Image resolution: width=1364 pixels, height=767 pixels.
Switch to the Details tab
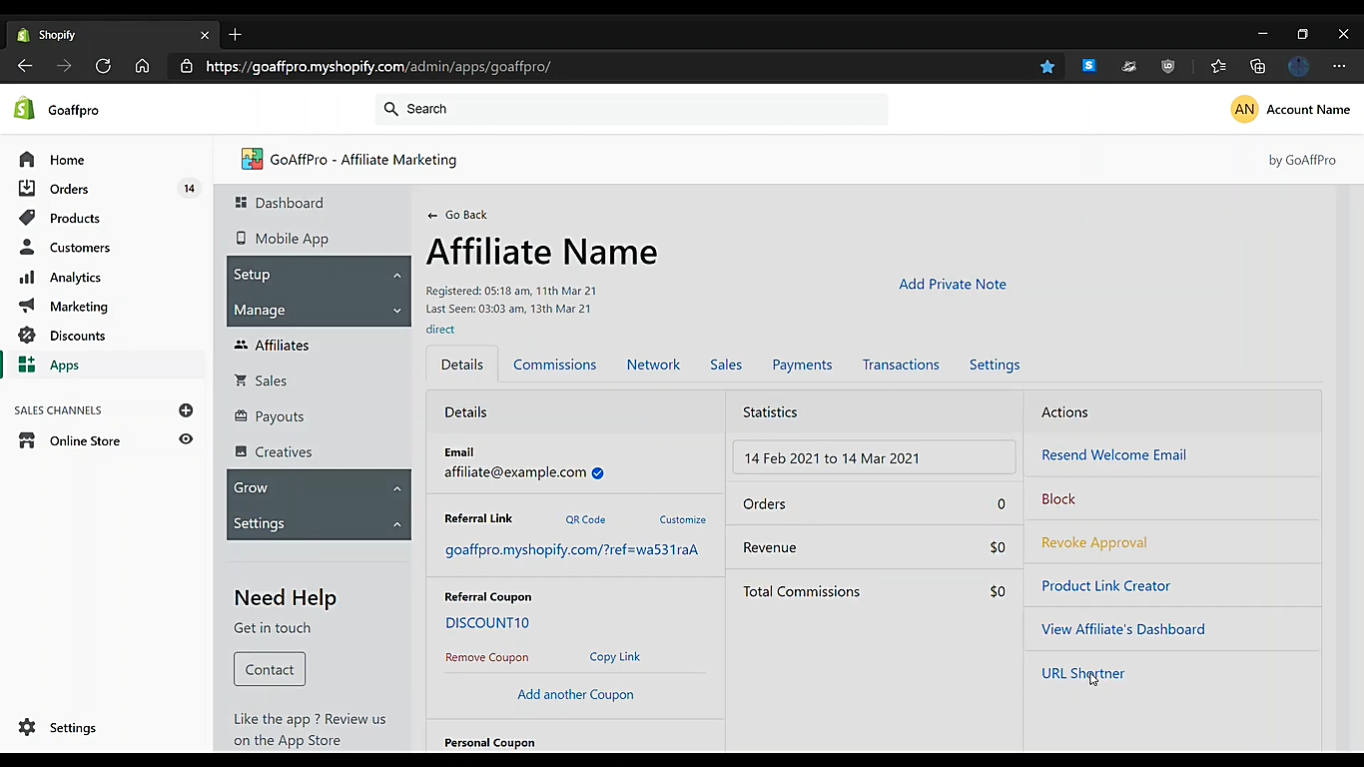[x=462, y=365]
